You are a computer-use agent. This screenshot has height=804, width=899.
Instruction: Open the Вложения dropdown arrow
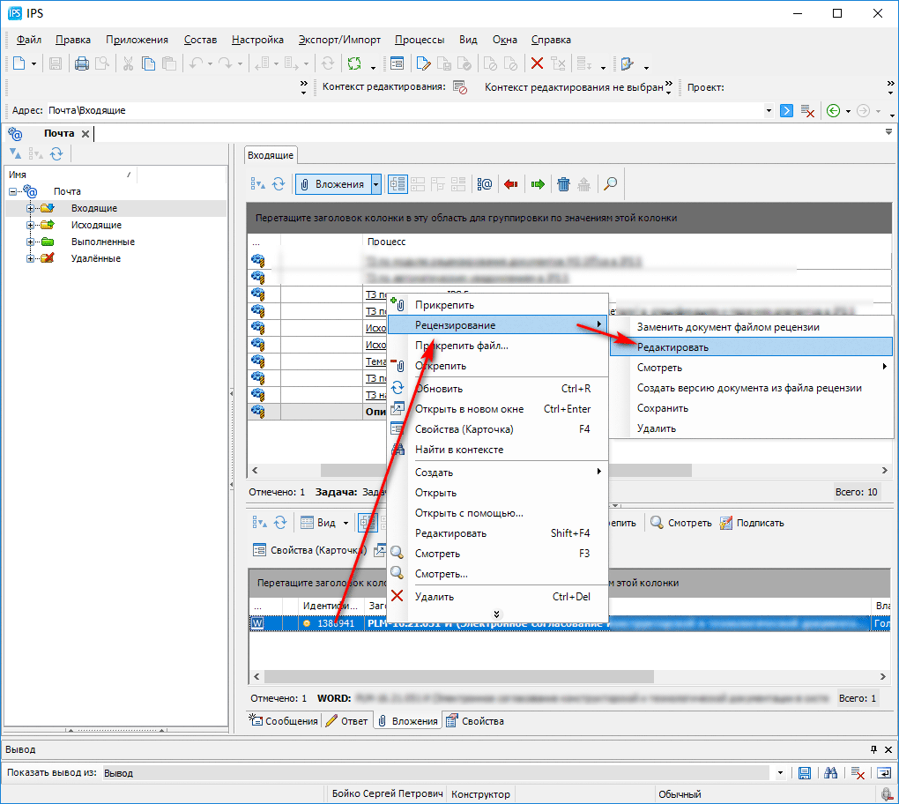coord(376,184)
